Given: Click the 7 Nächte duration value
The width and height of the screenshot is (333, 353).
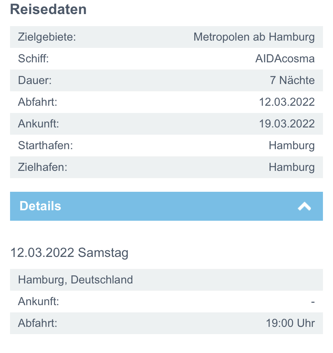Looking at the screenshot, I should click(x=292, y=80).
